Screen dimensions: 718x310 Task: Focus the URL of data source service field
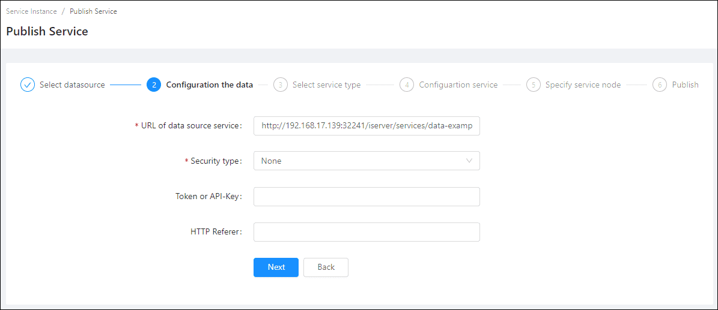pyautogui.click(x=367, y=126)
